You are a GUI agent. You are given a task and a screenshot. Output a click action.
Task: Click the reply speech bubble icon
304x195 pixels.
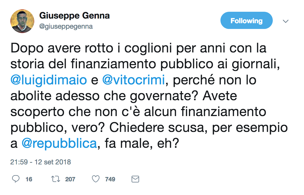[16, 179]
